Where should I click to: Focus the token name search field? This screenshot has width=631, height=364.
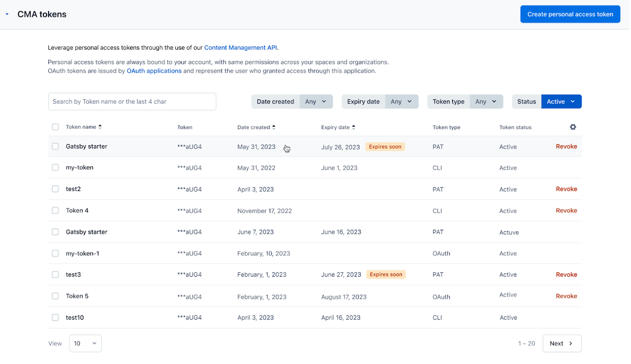(132, 102)
